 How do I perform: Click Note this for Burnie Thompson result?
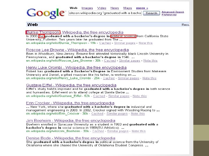click(145, 43)
